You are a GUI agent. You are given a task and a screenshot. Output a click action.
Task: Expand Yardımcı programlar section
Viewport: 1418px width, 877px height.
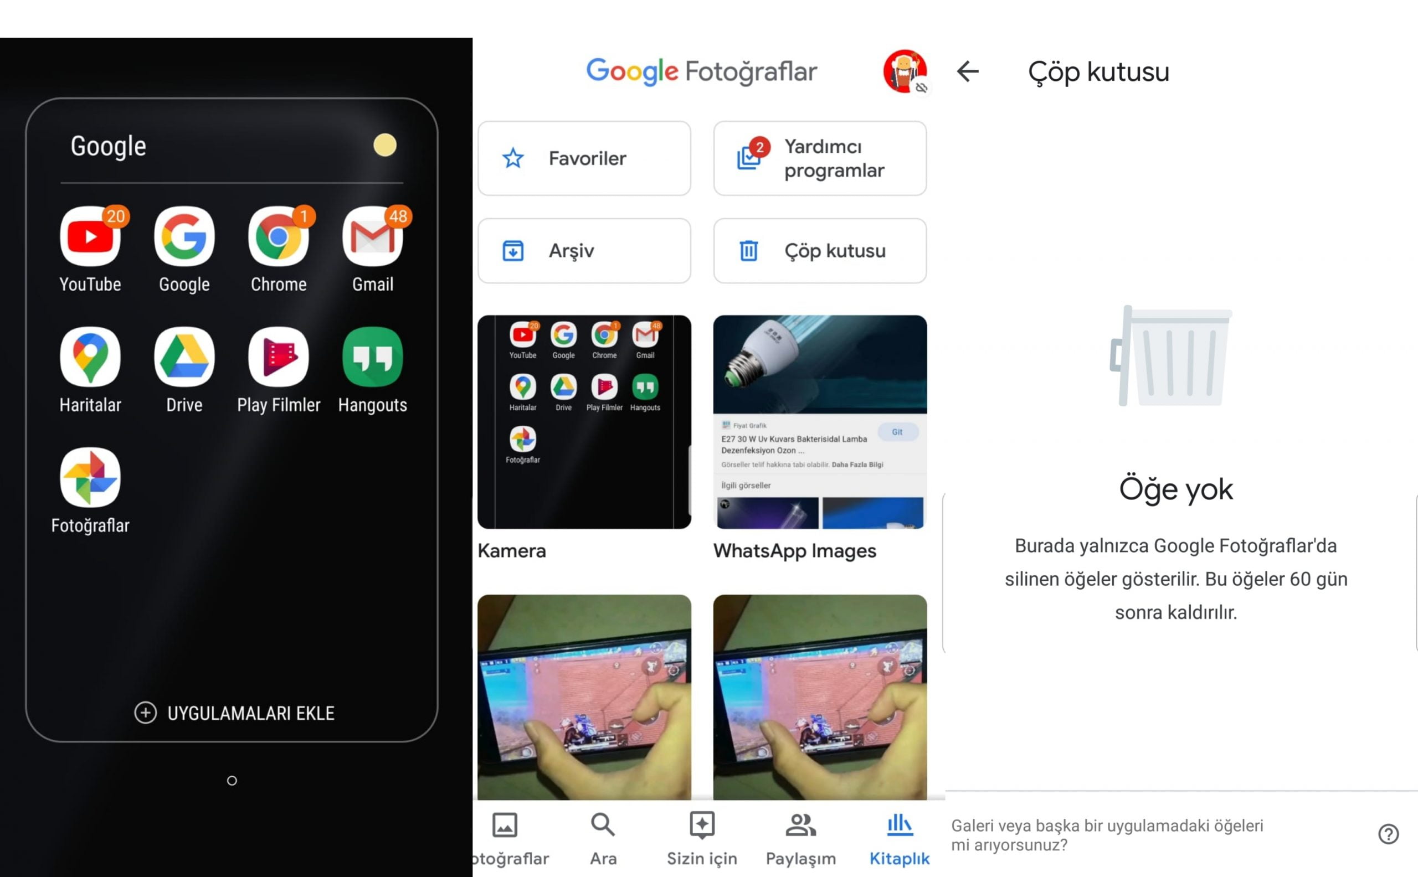point(821,158)
